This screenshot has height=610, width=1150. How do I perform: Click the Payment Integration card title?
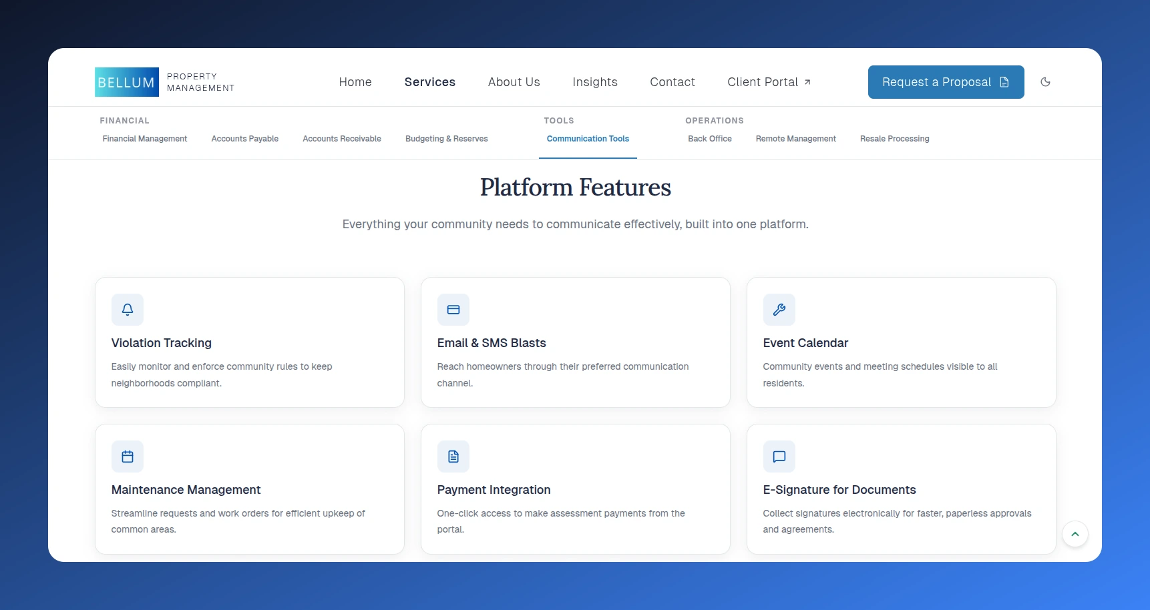click(x=494, y=490)
